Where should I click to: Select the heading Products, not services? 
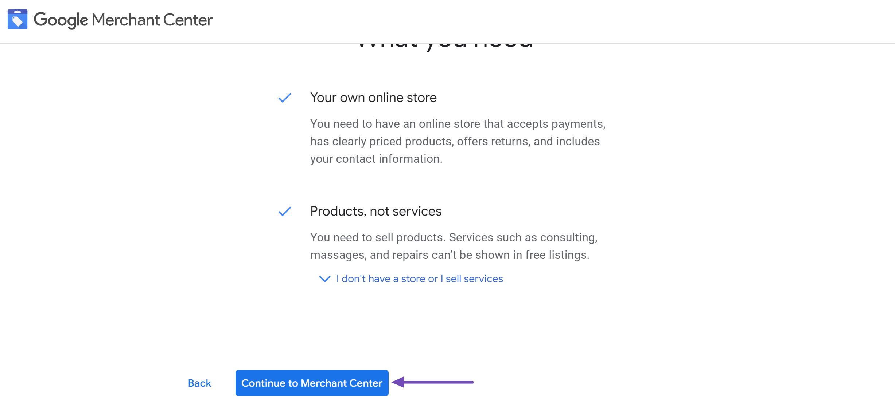click(376, 211)
